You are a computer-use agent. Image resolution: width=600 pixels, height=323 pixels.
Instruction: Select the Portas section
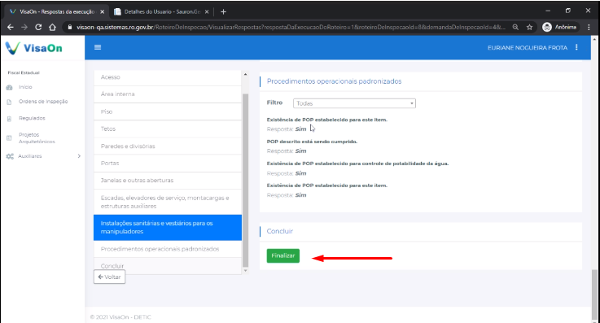[x=168, y=164]
